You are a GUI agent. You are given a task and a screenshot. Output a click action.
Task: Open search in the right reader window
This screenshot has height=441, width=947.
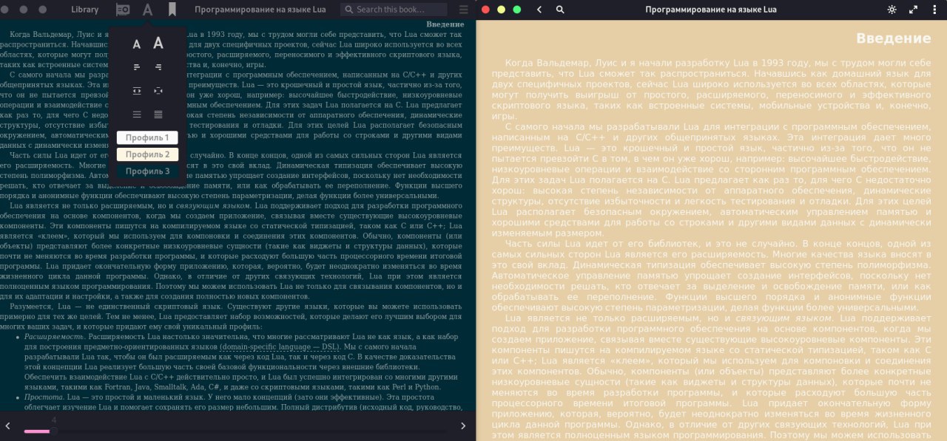[x=560, y=10]
